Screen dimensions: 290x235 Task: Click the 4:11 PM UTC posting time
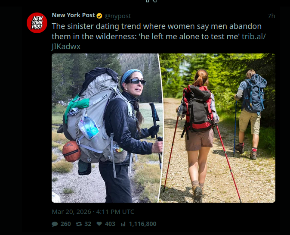pyautogui.click(x=115, y=212)
